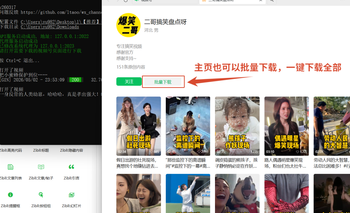This screenshot has width=350, height=213.
Task: Select the Zibll:高亮代码 block label
Action: click(x=11, y=150)
